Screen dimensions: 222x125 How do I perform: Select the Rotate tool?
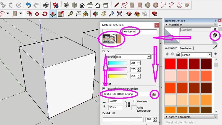(45, 14)
